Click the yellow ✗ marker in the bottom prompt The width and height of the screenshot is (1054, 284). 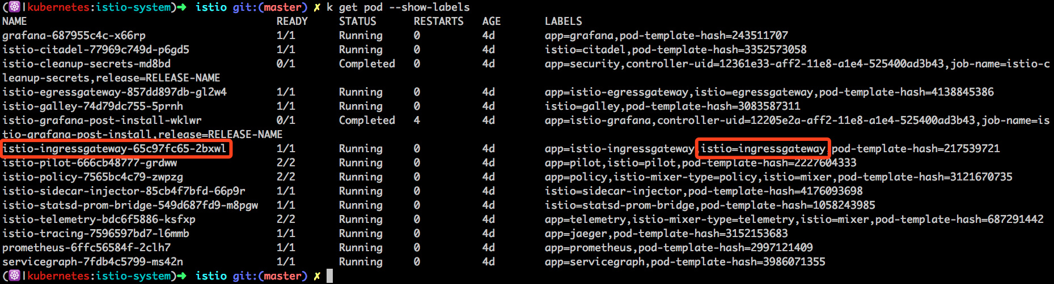317,276
